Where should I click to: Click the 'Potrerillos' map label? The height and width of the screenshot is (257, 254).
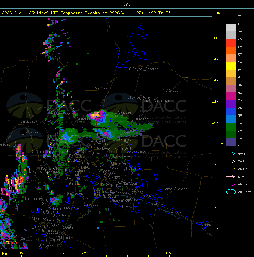point(51,169)
